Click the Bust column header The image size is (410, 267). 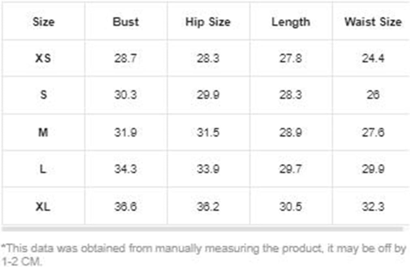tap(126, 22)
